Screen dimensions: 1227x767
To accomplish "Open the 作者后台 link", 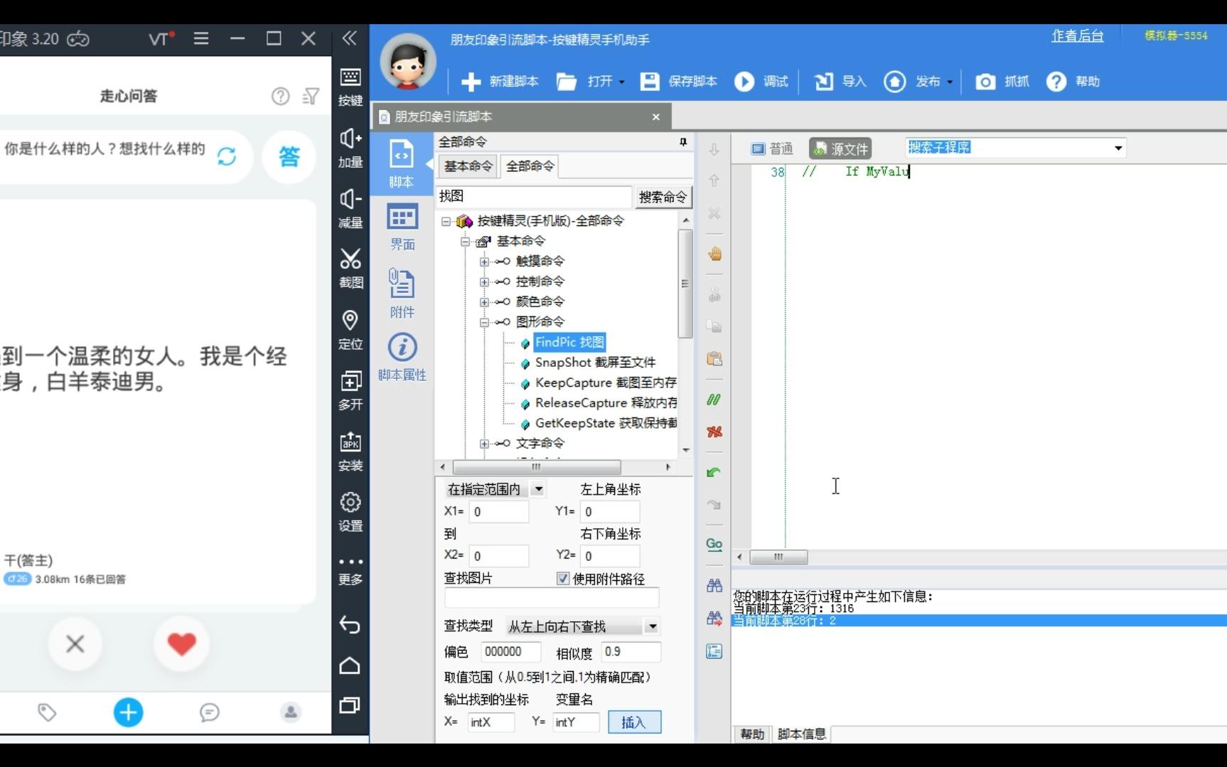I will [x=1077, y=36].
